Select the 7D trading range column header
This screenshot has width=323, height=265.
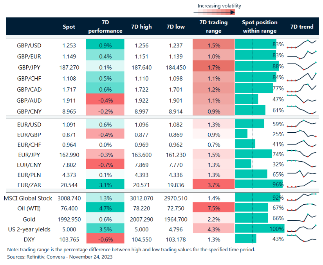(213, 27)
